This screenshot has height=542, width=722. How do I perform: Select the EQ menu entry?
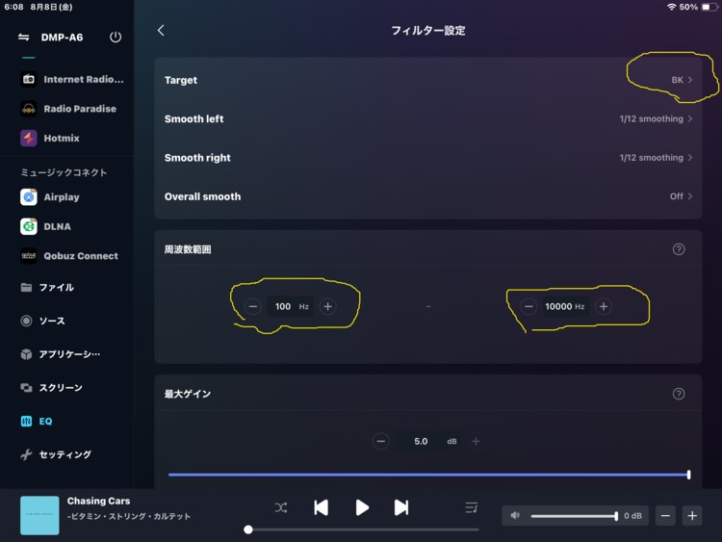click(36, 422)
